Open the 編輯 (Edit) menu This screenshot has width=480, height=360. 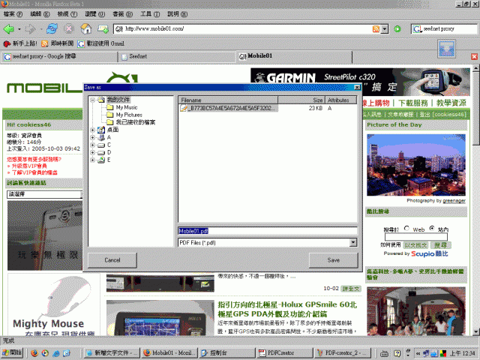pyautogui.click(x=40, y=14)
